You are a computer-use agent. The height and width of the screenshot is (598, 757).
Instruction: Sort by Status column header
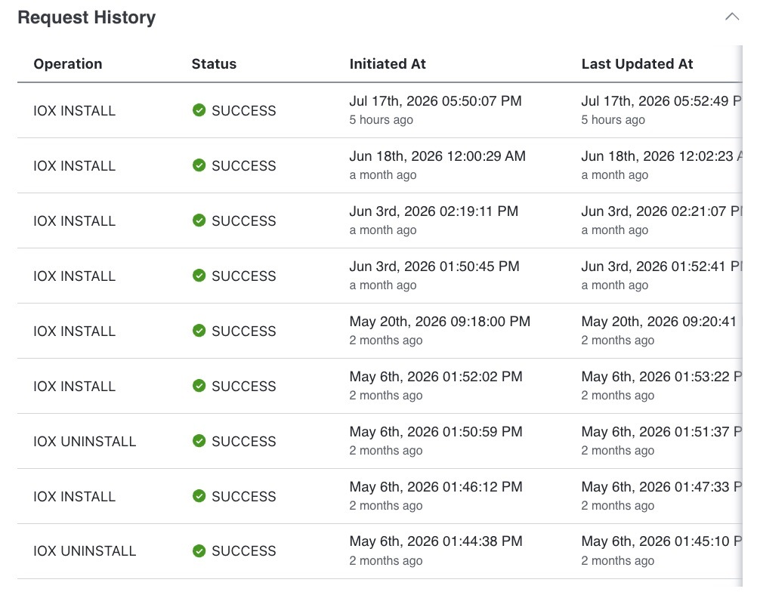tap(214, 63)
